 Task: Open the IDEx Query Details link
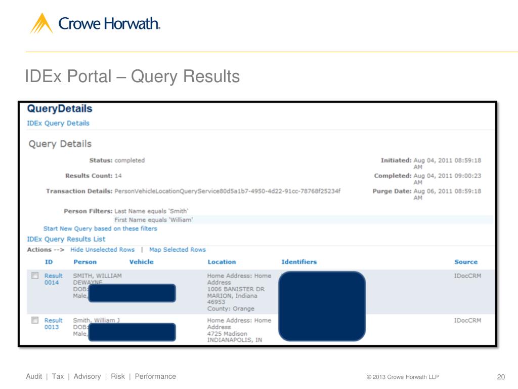coord(58,123)
